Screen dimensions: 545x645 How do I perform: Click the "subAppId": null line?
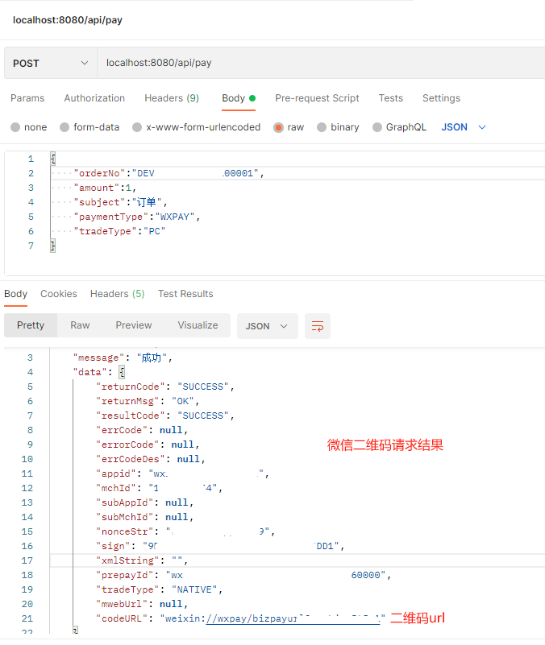(144, 502)
